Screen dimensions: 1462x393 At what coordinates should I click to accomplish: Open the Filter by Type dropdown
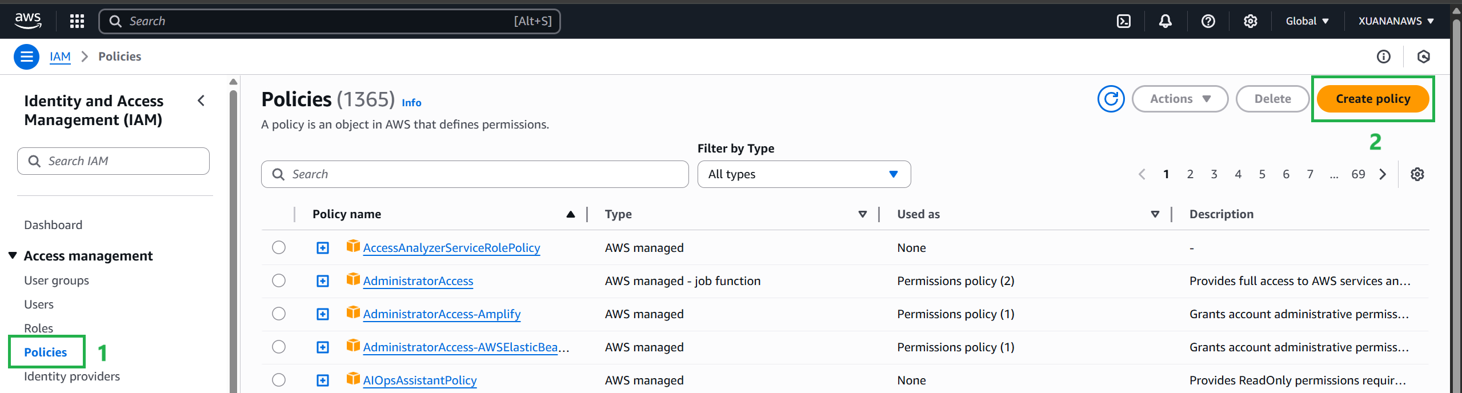pos(803,174)
